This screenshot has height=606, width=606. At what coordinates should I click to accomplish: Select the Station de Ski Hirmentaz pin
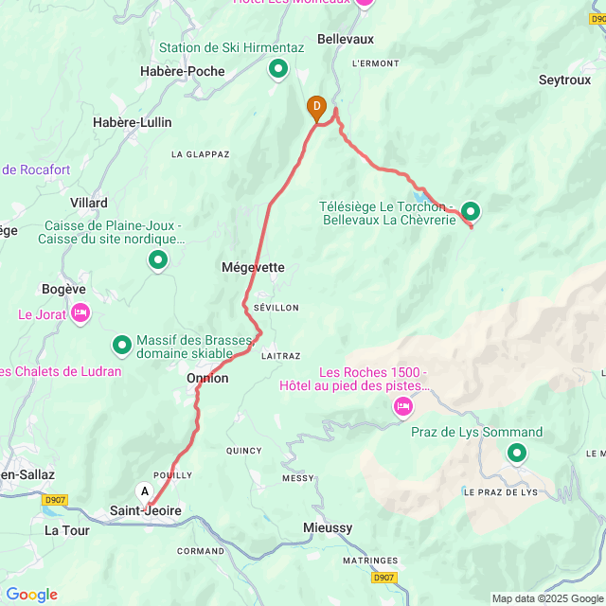pos(278,69)
